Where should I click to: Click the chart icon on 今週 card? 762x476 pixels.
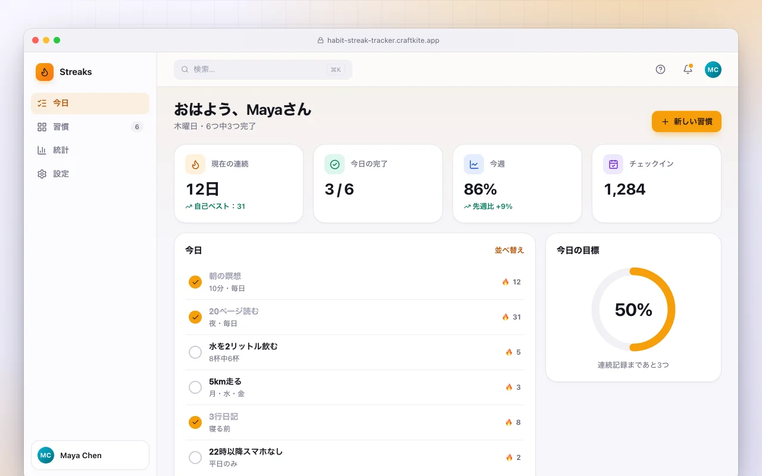[474, 164]
